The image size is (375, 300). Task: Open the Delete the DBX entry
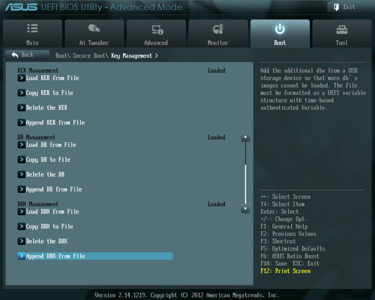coord(47,241)
